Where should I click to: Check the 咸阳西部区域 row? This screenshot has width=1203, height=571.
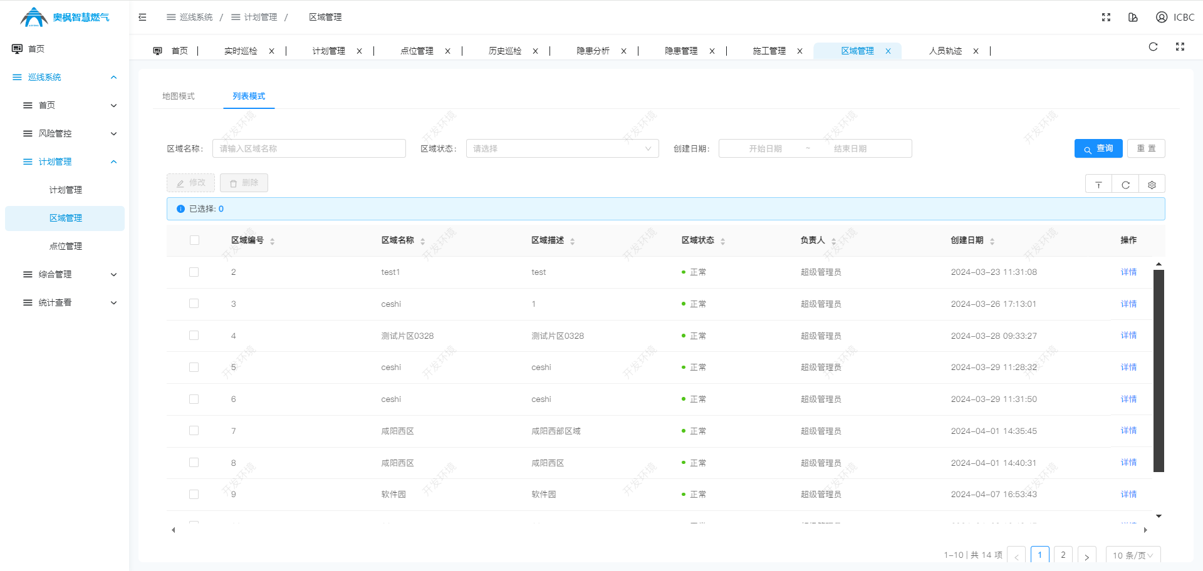[x=194, y=431]
